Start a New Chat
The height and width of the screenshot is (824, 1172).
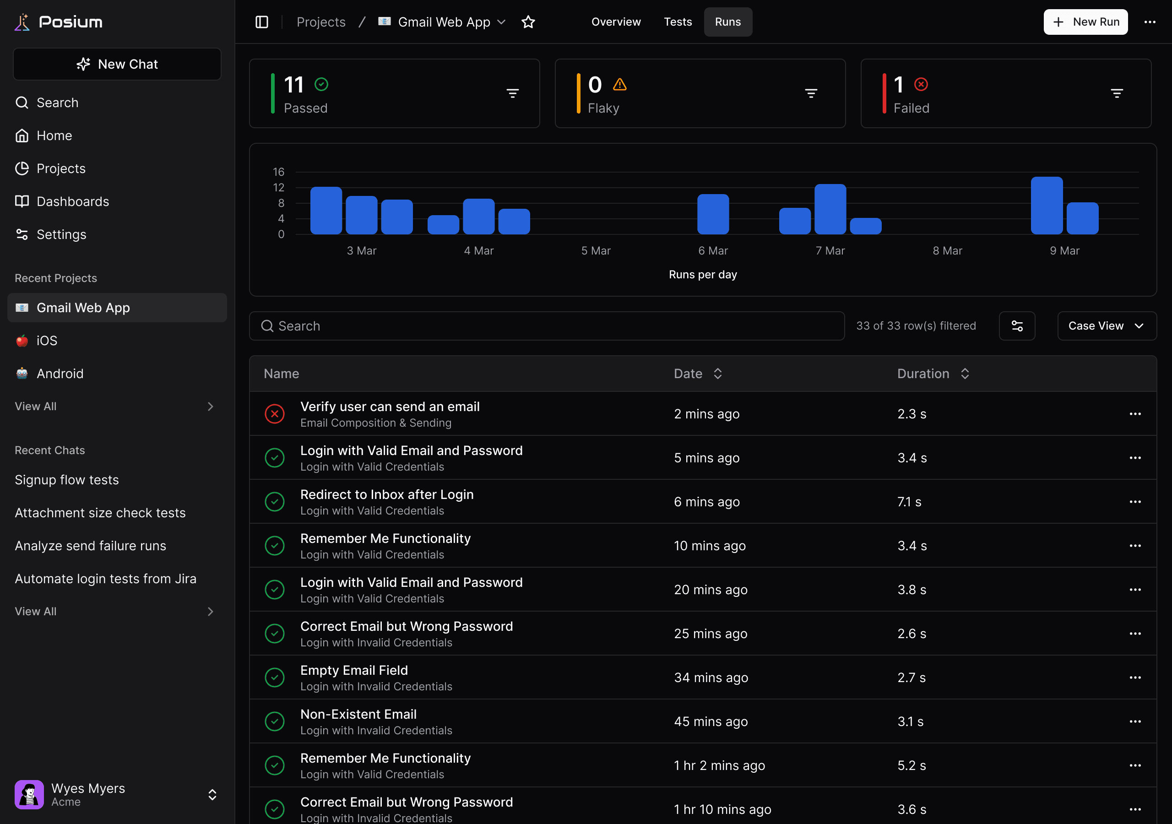coord(117,65)
